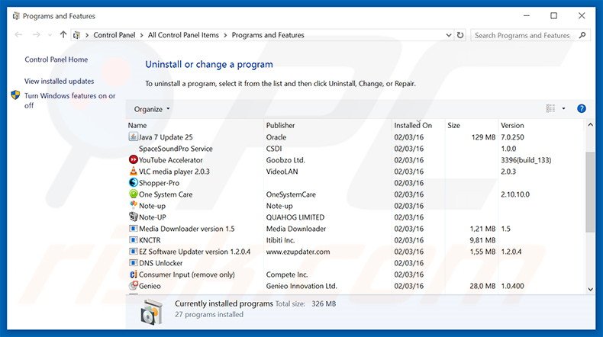The width and height of the screenshot is (603, 337).
Task: Navigate to Control Panel breadcrumb
Action: click(114, 35)
